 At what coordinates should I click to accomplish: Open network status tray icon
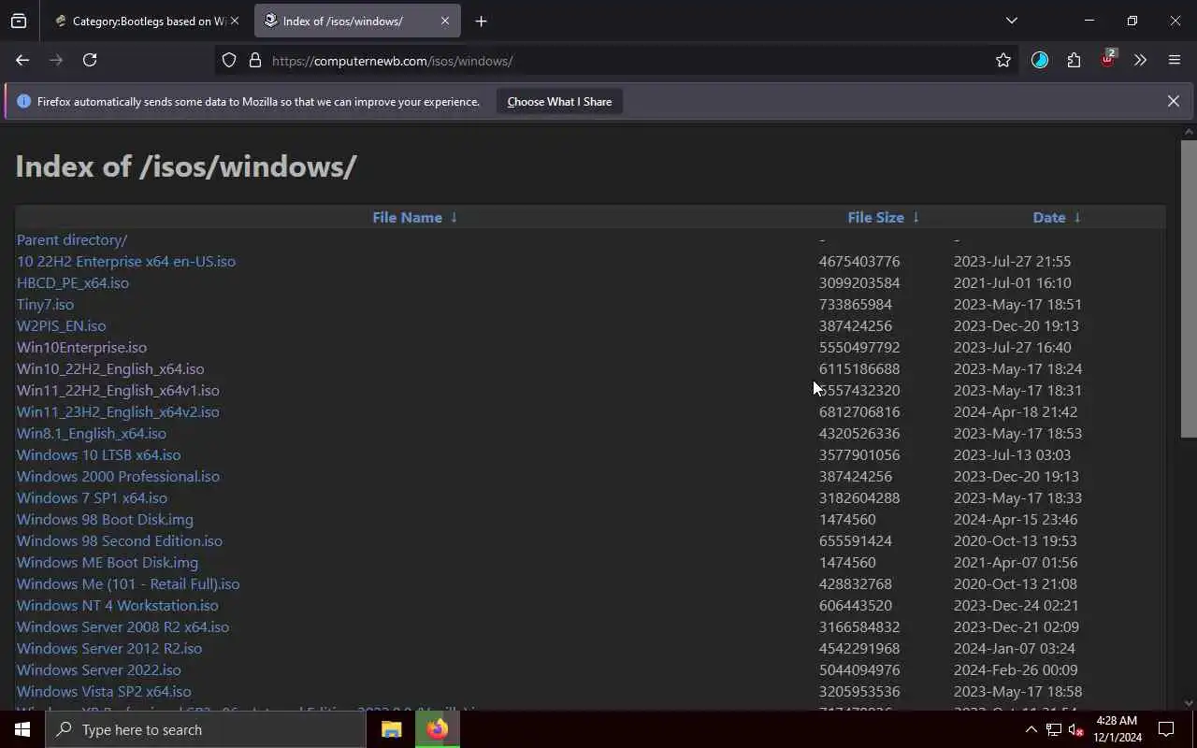pyautogui.click(x=1053, y=729)
